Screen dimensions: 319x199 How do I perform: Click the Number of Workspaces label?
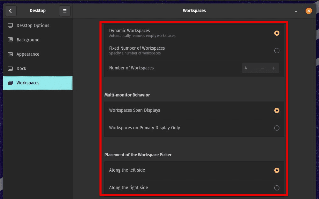point(131,68)
